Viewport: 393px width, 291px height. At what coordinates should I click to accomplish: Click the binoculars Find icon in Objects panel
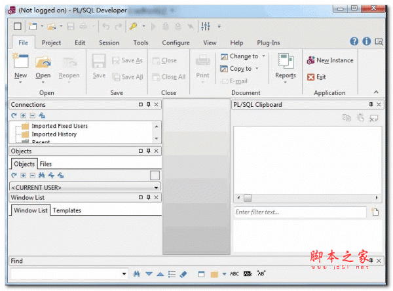pyautogui.click(x=42, y=176)
